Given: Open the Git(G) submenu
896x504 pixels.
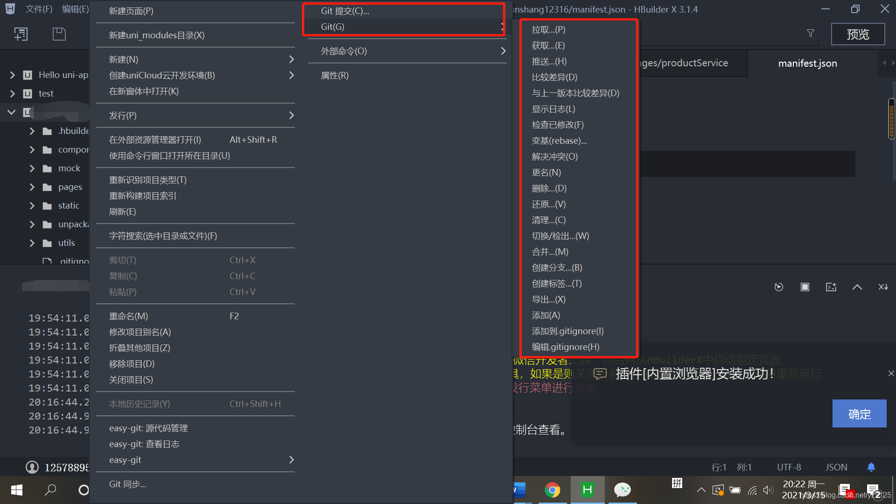Looking at the screenshot, I should [407, 27].
